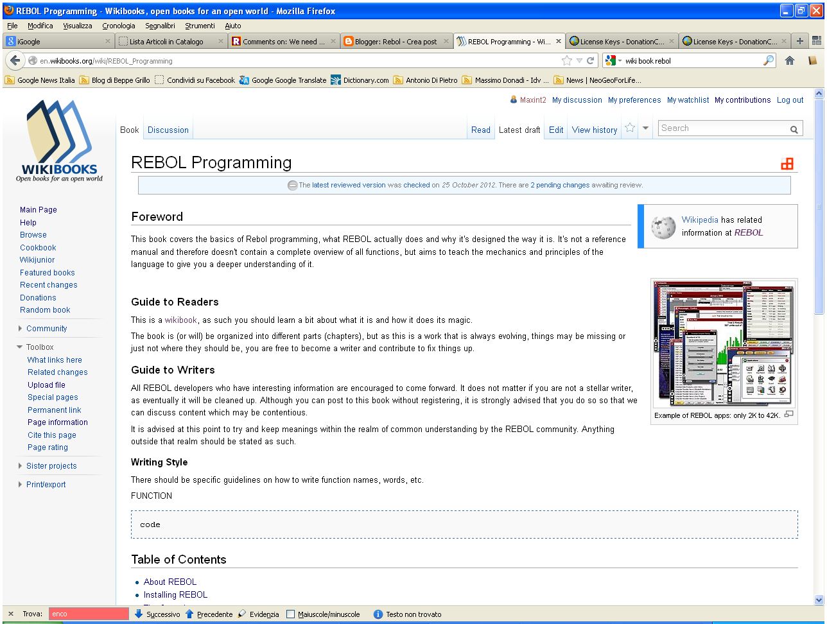Reload the current page
This screenshot has height=624, width=827.
coord(589,60)
